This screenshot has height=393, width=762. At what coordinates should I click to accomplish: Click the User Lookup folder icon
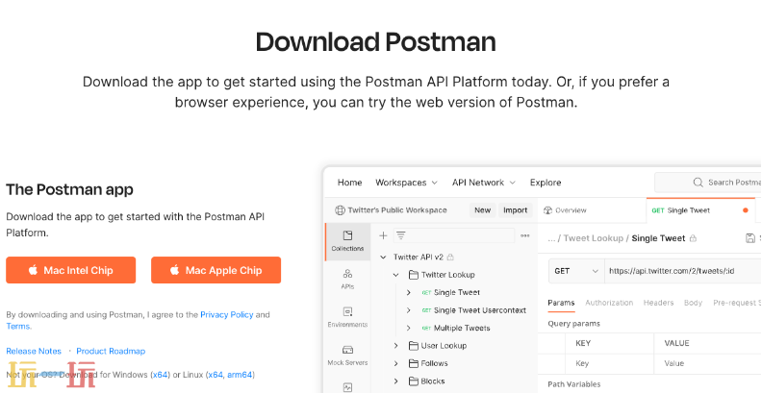click(414, 346)
